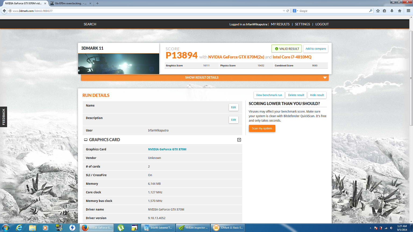413x232 pixels.
Task: Click Scan my system button
Action: [x=262, y=128]
